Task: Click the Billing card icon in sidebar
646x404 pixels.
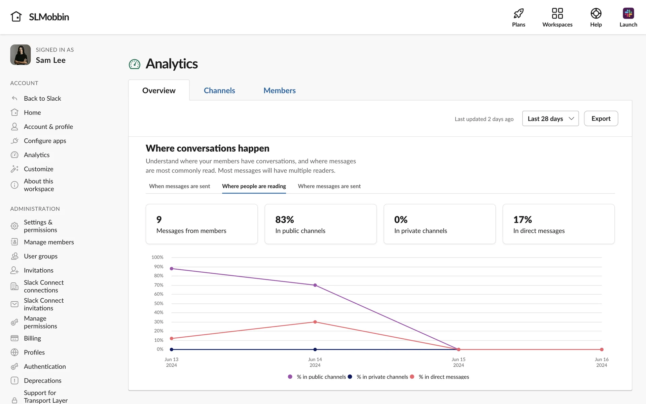Action: point(14,338)
